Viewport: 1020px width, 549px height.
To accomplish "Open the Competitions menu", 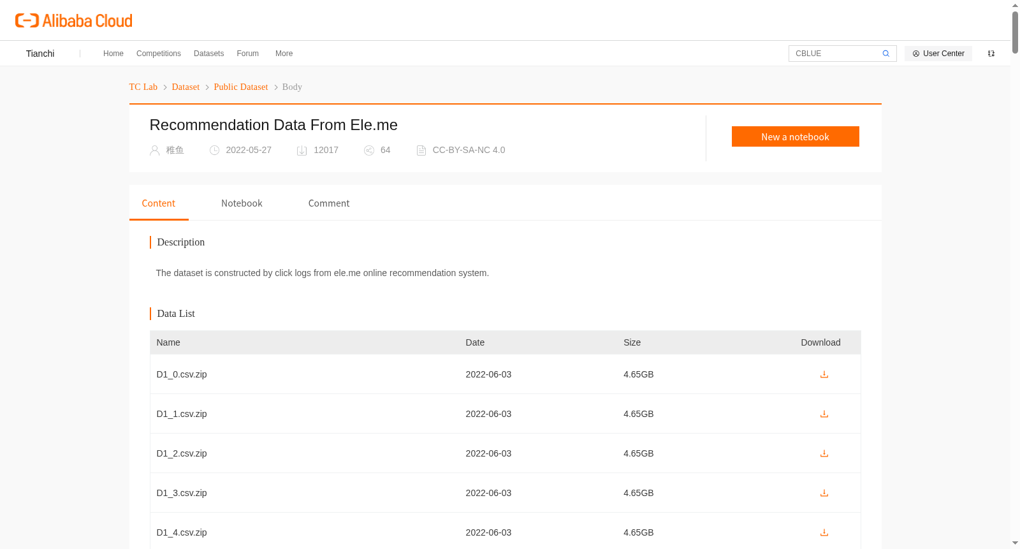I will [x=159, y=54].
